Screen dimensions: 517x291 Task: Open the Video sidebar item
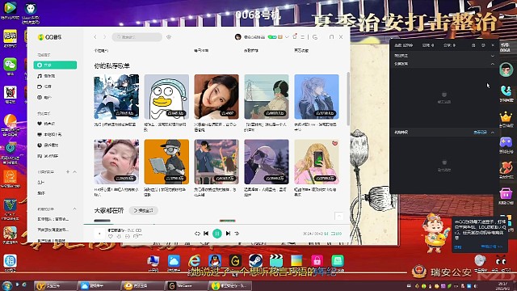[55, 86]
